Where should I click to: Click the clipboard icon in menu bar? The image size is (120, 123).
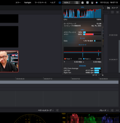(82, 3)
